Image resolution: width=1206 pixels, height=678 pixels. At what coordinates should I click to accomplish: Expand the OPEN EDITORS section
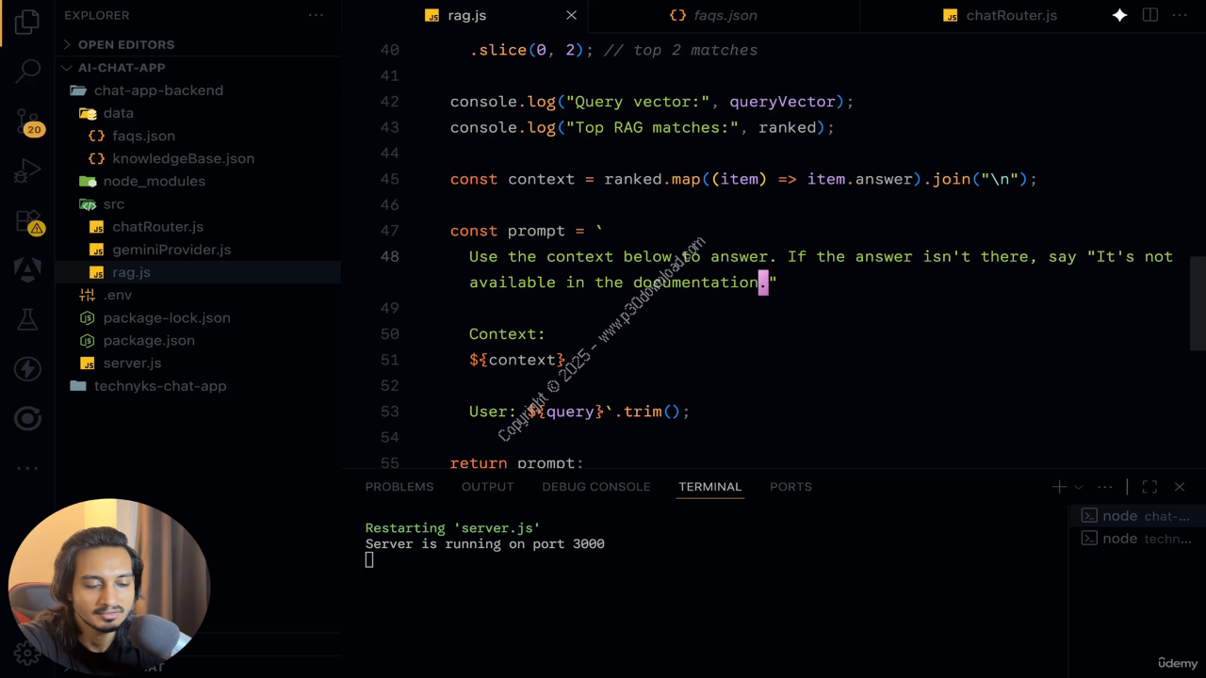point(125,44)
